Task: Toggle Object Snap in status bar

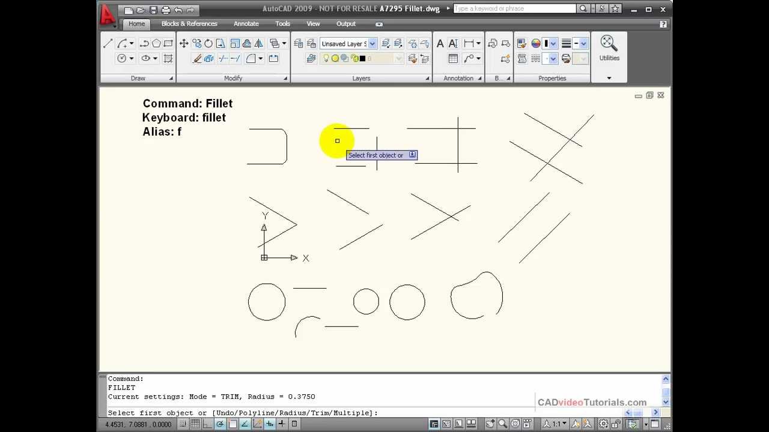Action: 233,424
